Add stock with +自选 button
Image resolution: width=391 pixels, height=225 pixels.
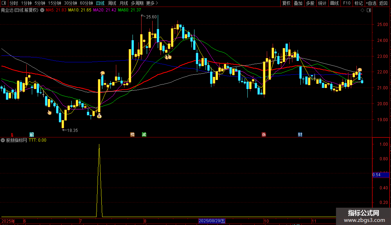[371, 3]
